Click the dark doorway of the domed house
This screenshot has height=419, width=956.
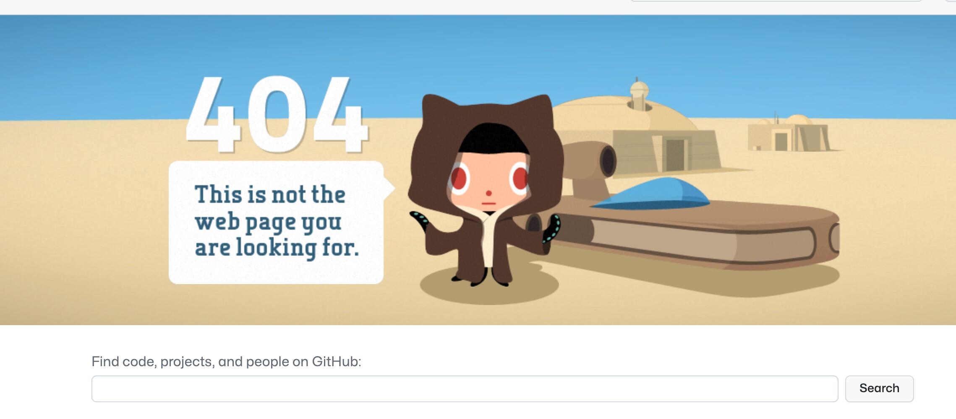click(x=675, y=155)
